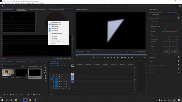Step back one frame in Program monitor
This screenshot has width=182, height=102.
pos(108,58)
